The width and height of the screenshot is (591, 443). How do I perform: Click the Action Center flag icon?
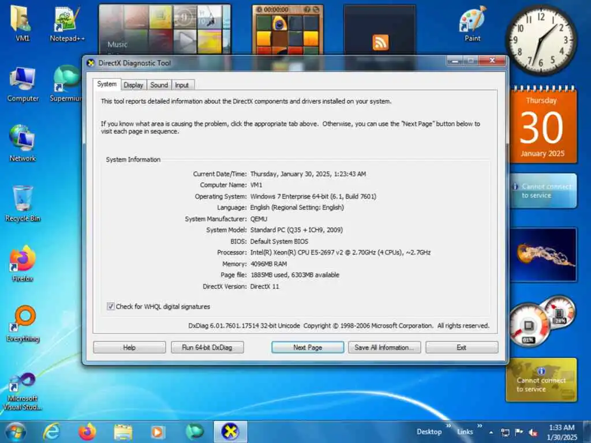[x=519, y=432]
